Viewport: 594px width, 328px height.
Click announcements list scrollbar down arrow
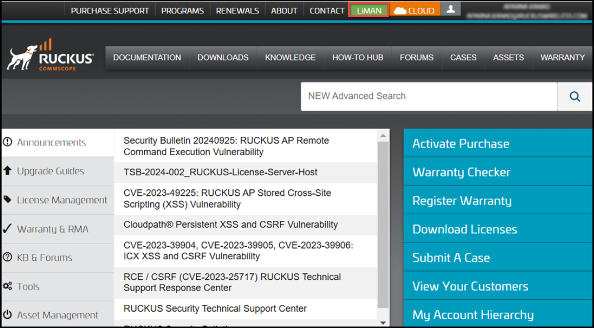(x=383, y=323)
